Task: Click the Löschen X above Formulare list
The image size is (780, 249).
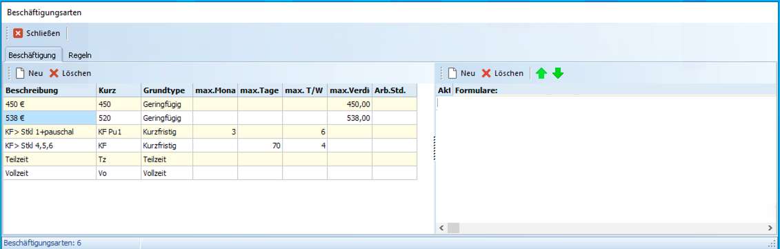Action: [x=486, y=73]
